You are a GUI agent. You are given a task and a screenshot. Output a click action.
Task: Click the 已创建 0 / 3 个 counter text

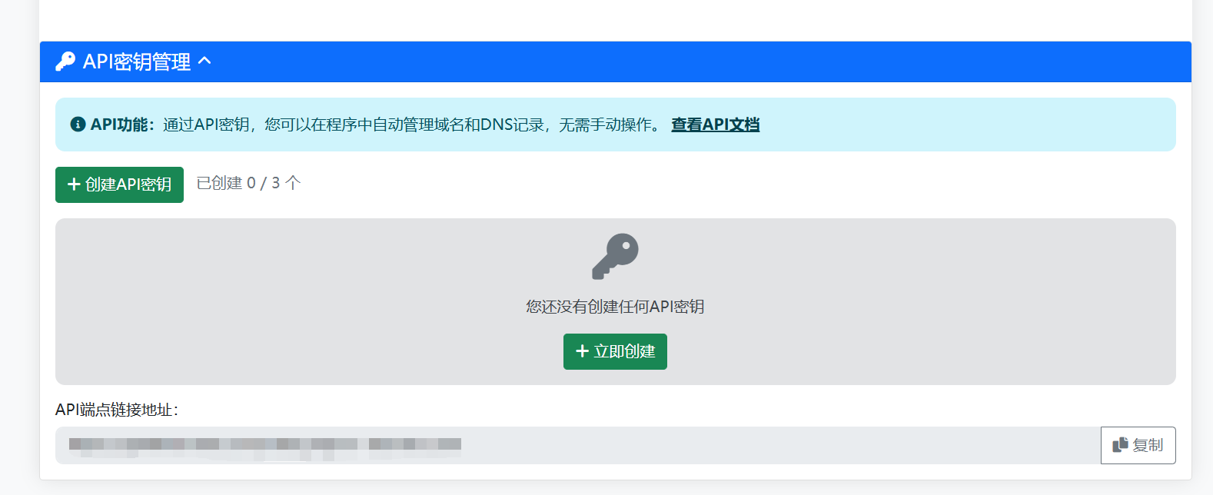(248, 184)
